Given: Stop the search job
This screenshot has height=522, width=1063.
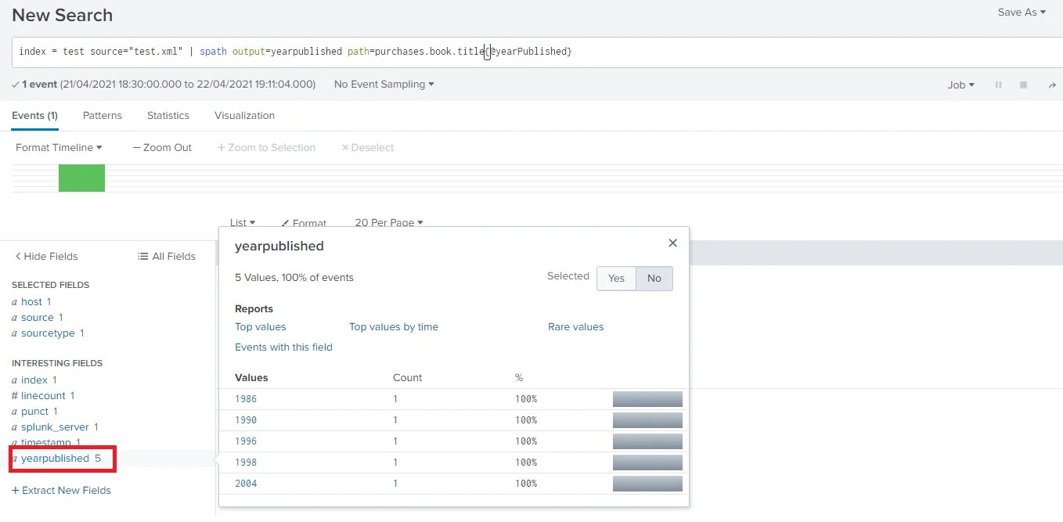Looking at the screenshot, I should click(1023, 84).
